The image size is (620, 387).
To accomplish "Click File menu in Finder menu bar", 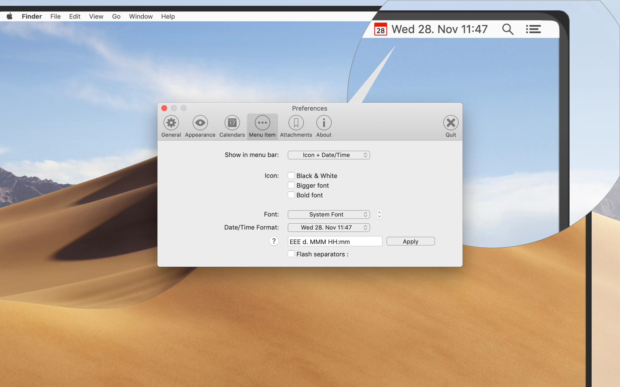I will 55,16.
